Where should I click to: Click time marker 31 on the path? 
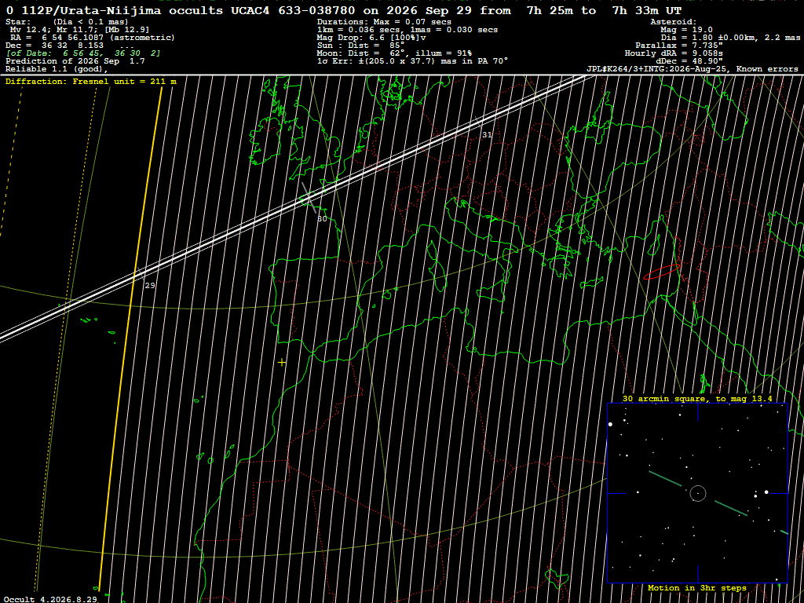487,135
